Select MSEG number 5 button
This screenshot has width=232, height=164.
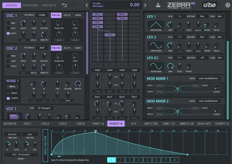pyautogui.click(x=147, y=160)
